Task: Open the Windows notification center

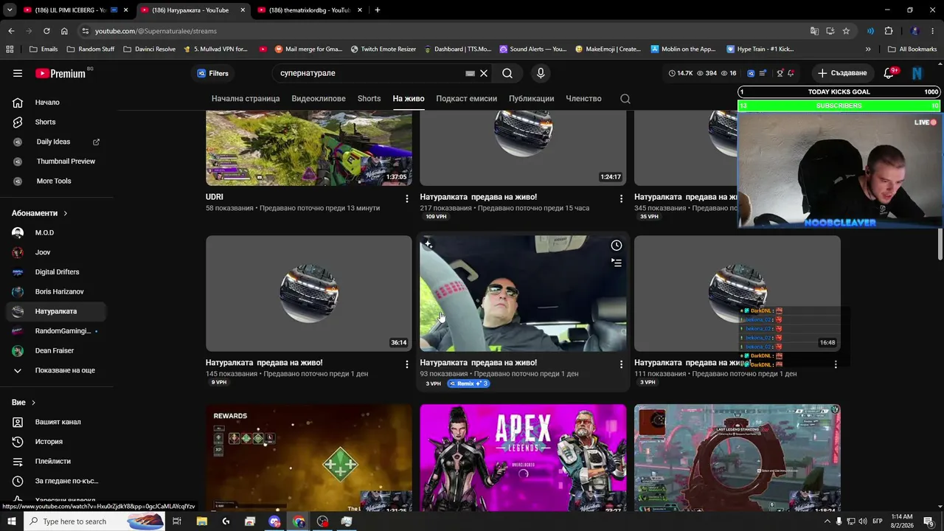Action: point(929,521)
